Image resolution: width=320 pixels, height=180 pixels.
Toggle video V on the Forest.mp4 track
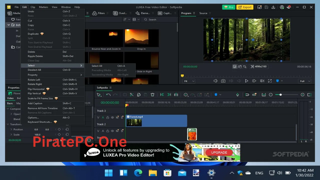(x=98, y=117)
